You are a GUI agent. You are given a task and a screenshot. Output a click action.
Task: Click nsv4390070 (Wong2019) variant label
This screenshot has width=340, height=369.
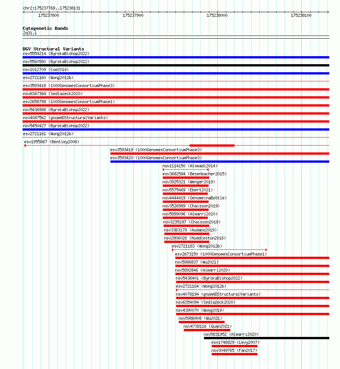[200, 310]
